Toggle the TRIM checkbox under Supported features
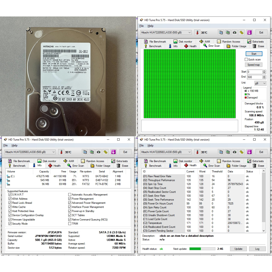The height and width of the screenshot is (272, 272). 70,224
